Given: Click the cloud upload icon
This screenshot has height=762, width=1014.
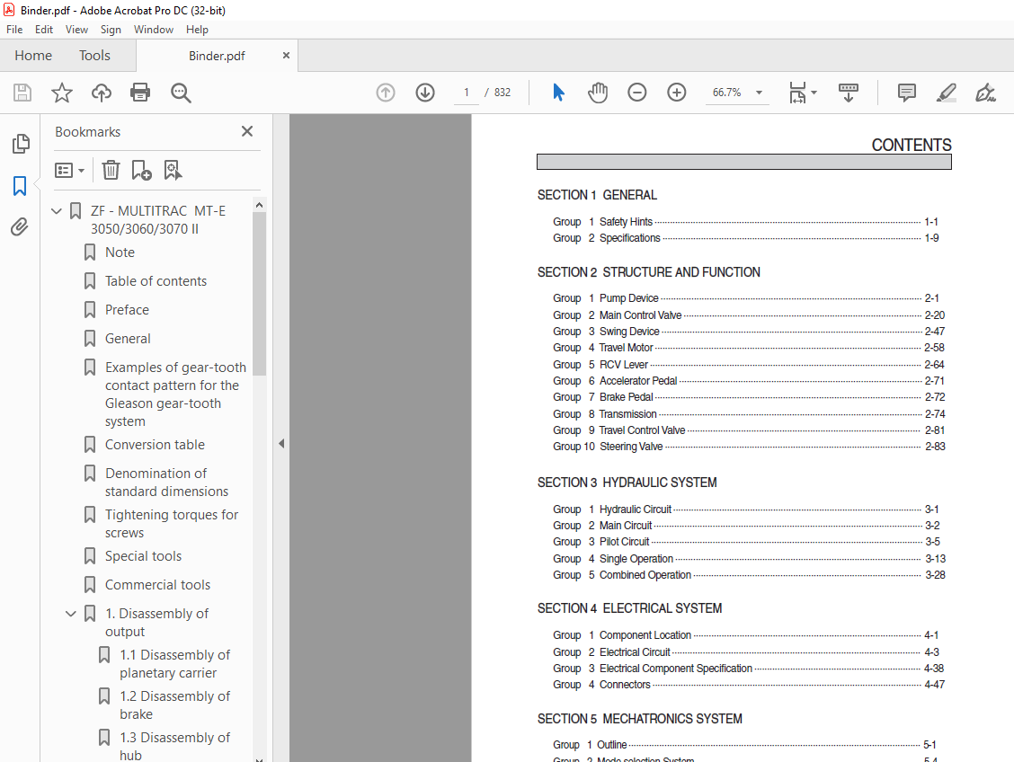Looking at the screenshot, I should [101, 93].
